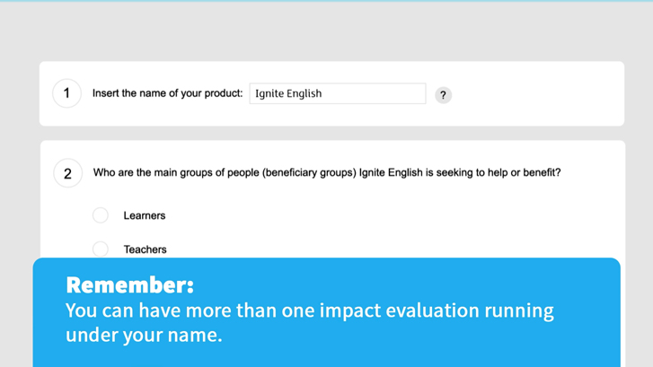Click the Teachers option label
Image resolution: width=653 pixels, height=367 pixels.
[145, 249]
